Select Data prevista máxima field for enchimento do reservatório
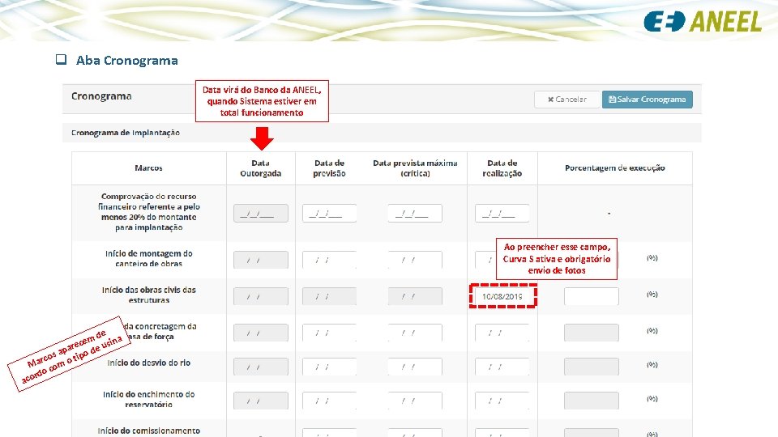This screenshot has height=437, width=778. (415, 401)
